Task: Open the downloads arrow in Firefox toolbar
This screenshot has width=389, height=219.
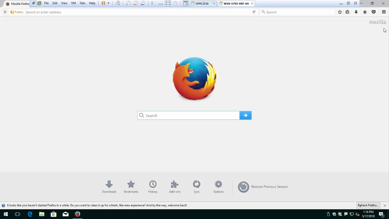Action: pos(356,12)
